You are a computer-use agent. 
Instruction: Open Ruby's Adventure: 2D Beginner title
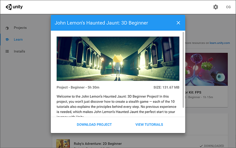tap(98, 144)
